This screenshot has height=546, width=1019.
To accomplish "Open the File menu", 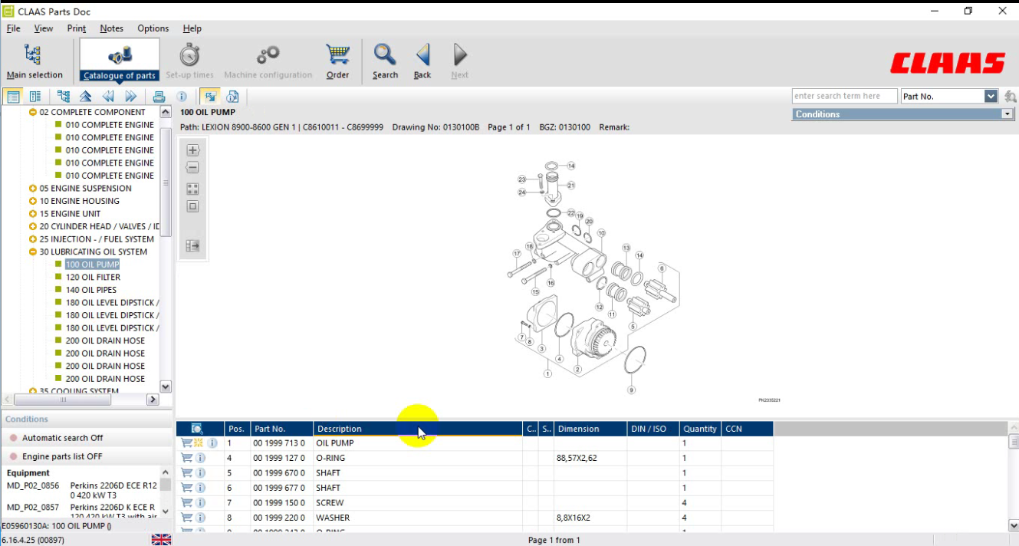I will pyautogui.click(x=14, y=28).
